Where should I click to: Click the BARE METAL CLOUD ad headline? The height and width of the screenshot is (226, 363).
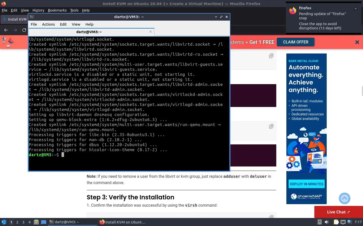pos(303,61)
